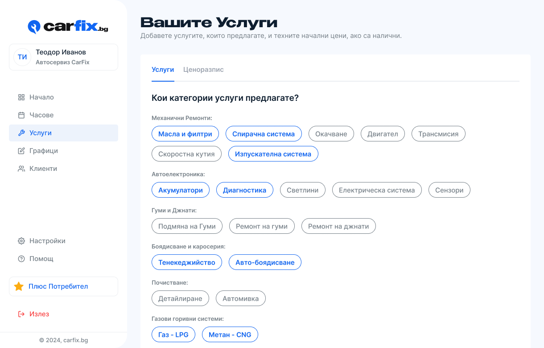Enable the Двигател category
This screenshot has height=348, width=544.
[x=383, y=134]
